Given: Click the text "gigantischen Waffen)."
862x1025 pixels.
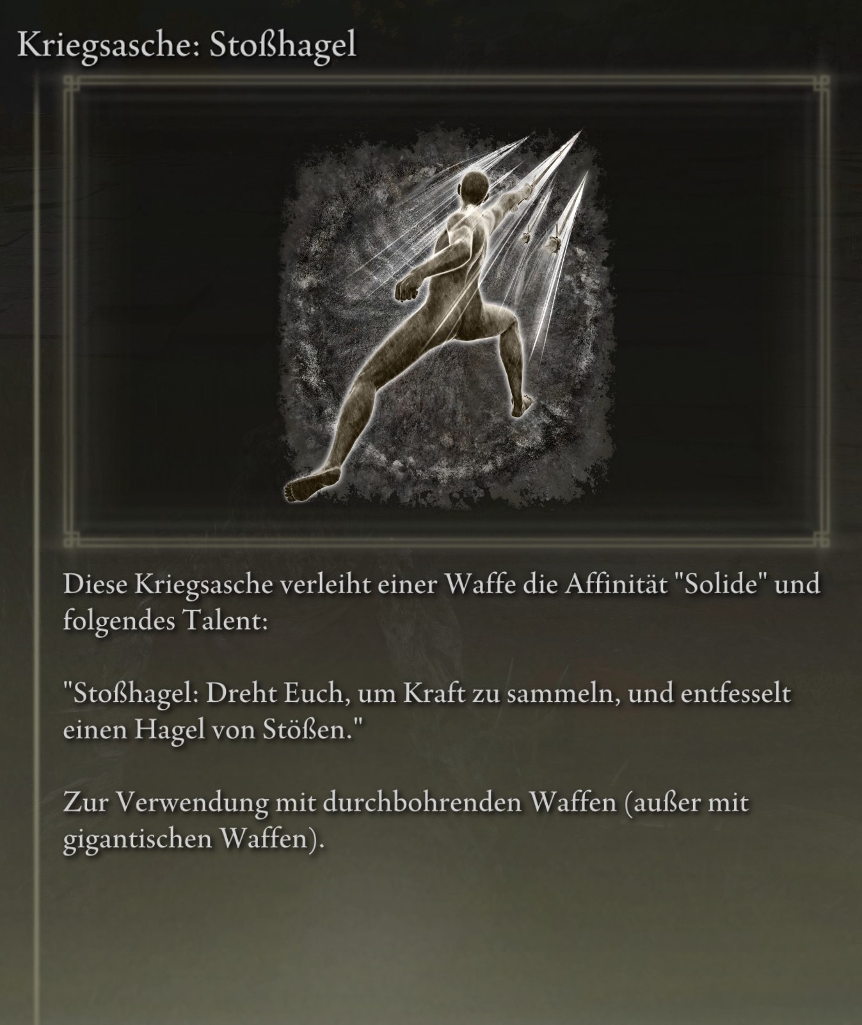Looking at the screenshot, I should coord(194,839).
